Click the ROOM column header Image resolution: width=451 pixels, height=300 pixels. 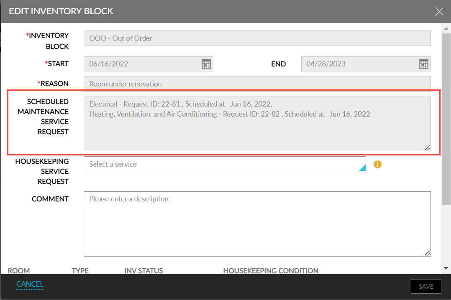[19, 271]
